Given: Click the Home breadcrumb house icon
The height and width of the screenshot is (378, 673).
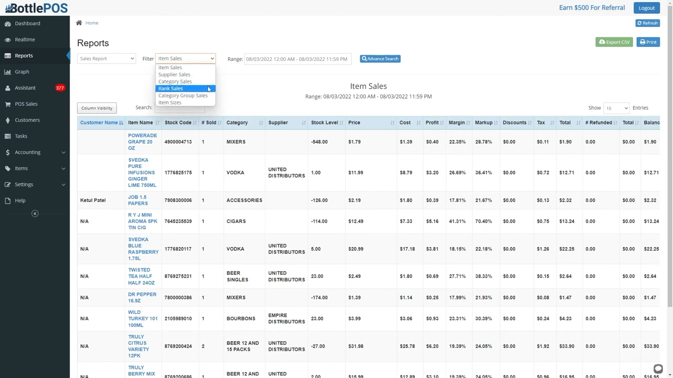Looking at the screenshot, I should click(79, 23).
